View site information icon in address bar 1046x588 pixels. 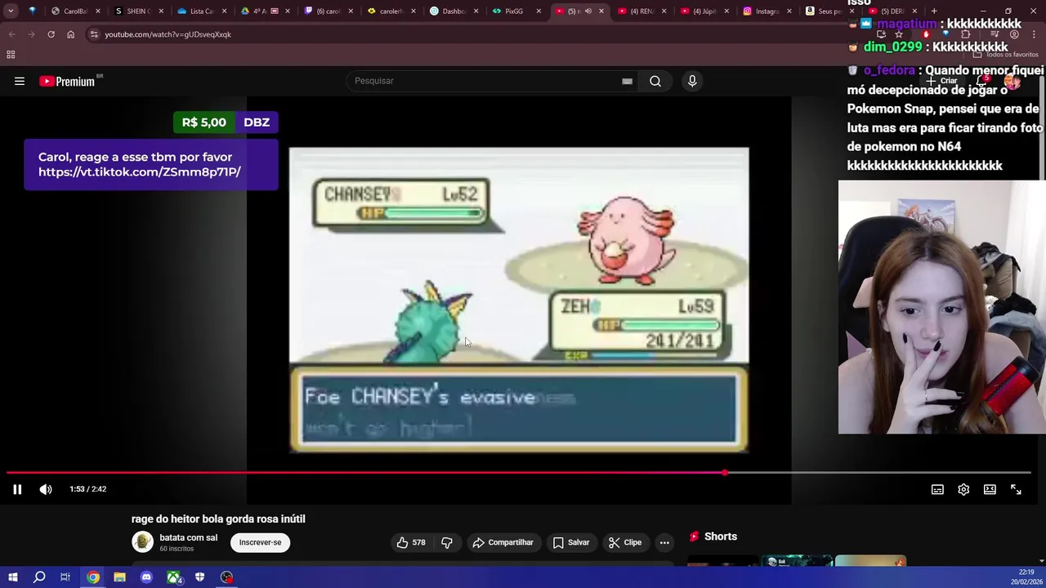pos(94,34)
